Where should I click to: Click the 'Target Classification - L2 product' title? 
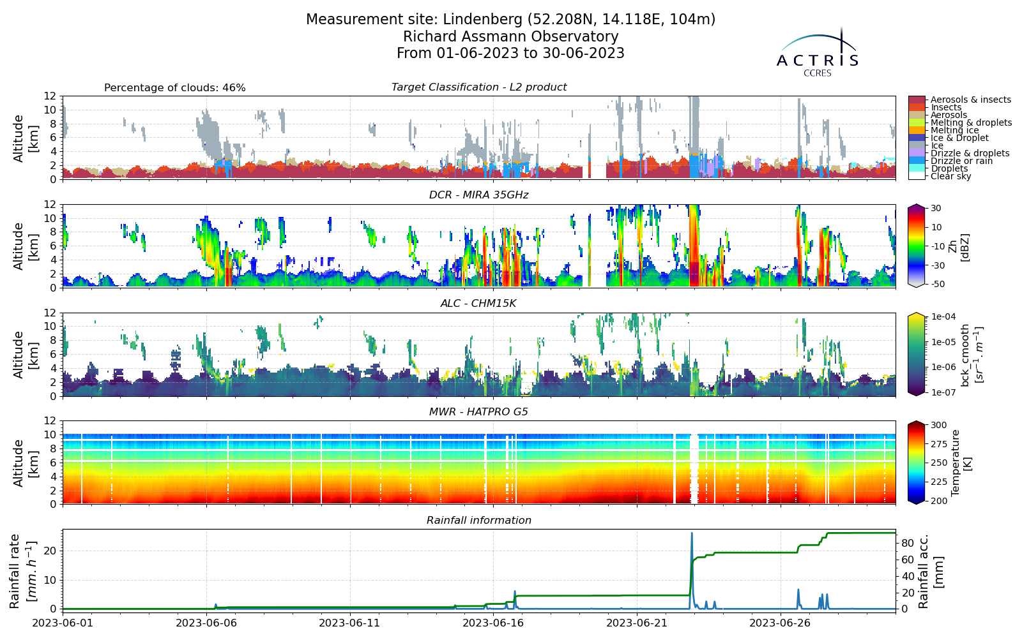479,87
